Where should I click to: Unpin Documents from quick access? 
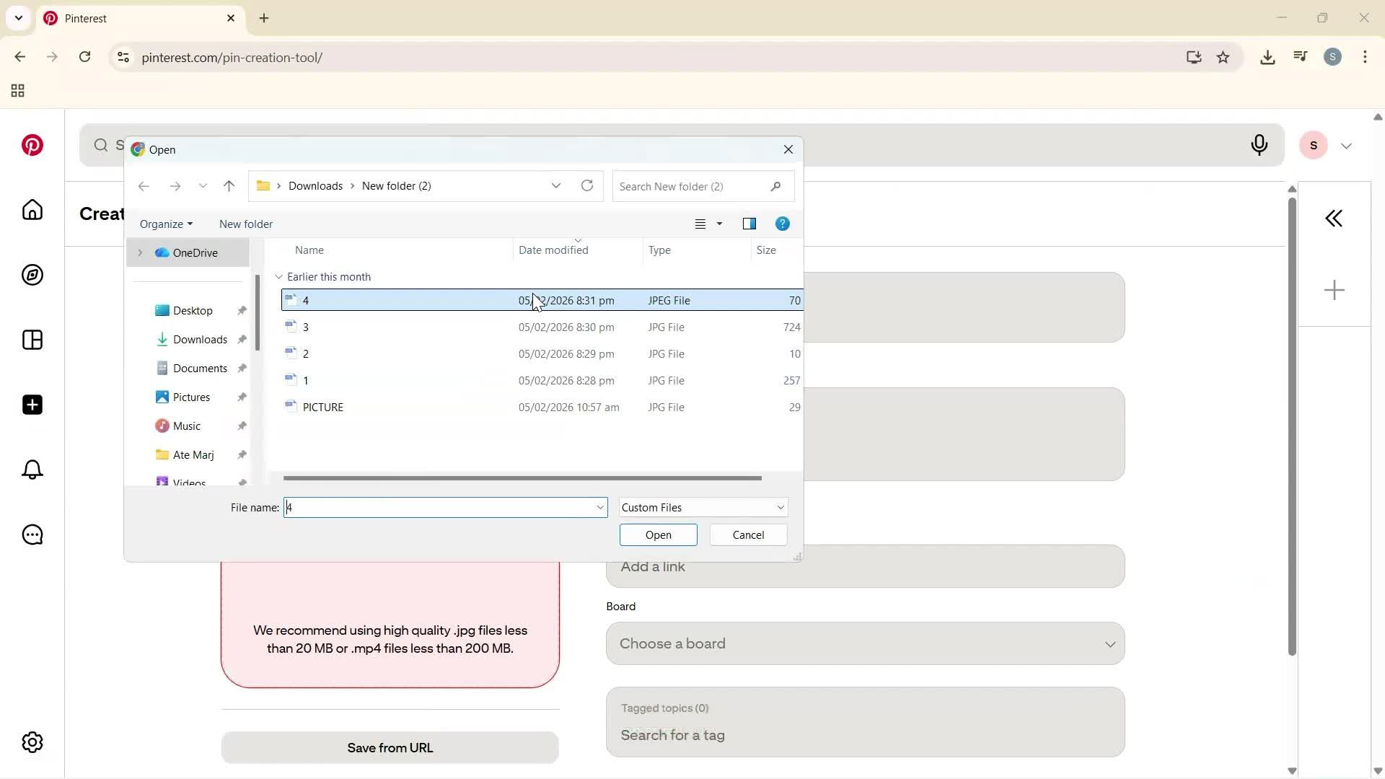coord(242,368)
